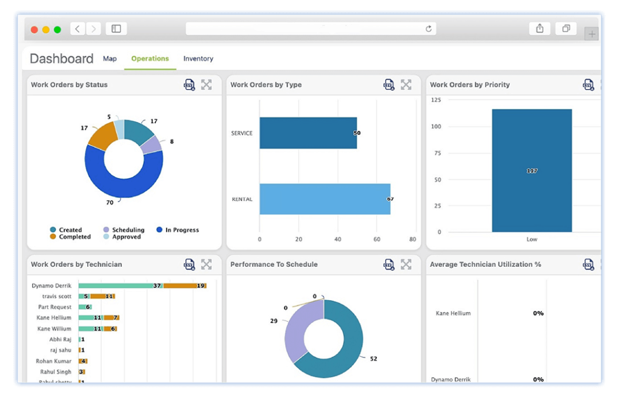Export Work Orders by Type as CSV

coord(388,85)
